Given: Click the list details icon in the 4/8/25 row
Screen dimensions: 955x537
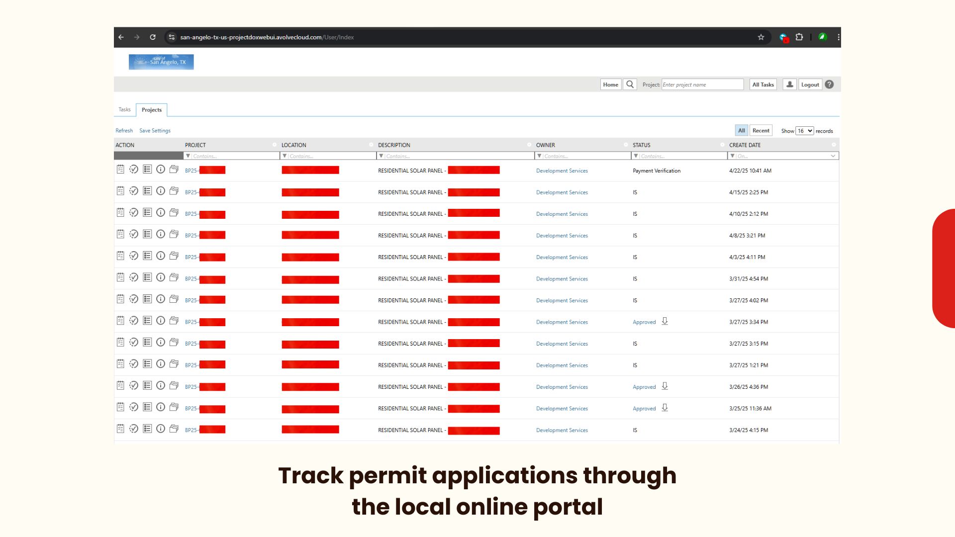Looking at the screenshot, I should [x=147, y=234].
